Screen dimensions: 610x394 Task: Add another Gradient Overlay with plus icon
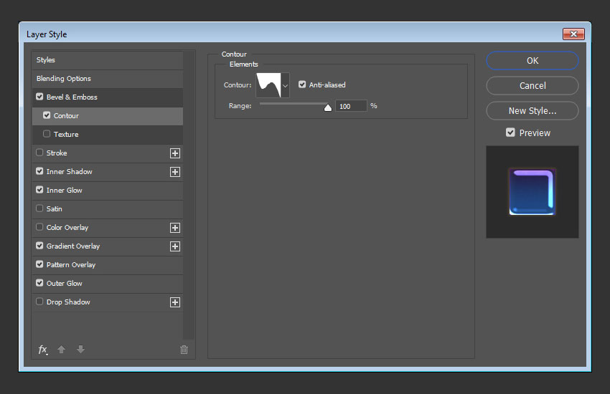(175, 246)
